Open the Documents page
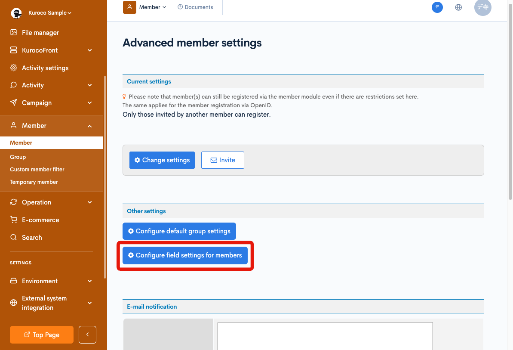Viewport: 513px width, 350px height. (195, 7)
